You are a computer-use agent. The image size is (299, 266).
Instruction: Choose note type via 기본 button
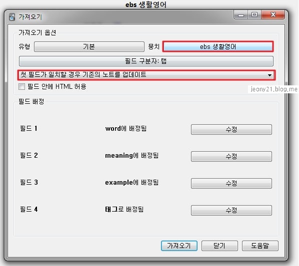coord(89,46)
